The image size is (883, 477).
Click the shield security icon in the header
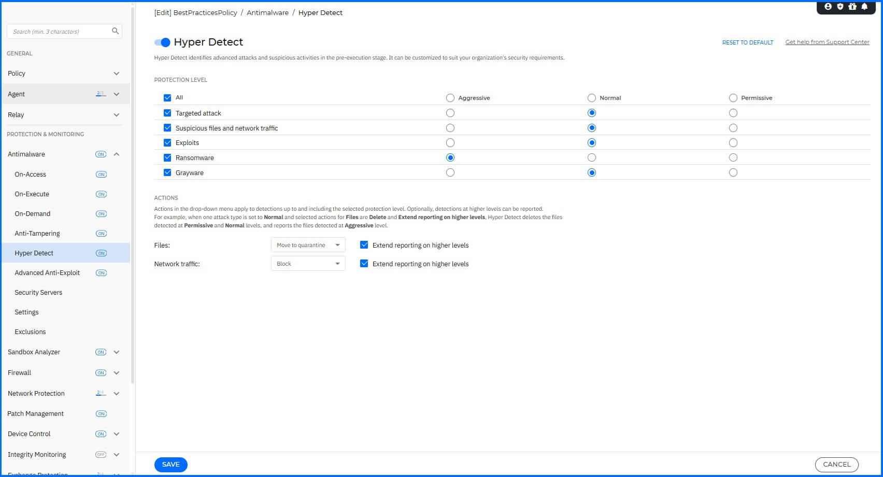point(840,7)
